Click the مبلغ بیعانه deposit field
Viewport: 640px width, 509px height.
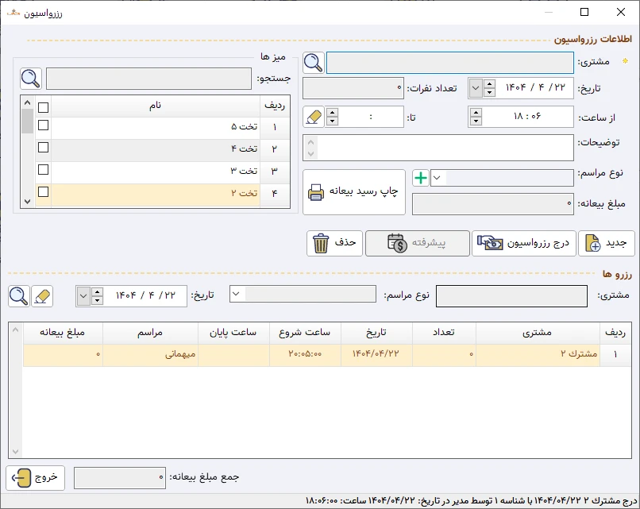[x=493, y=204]
